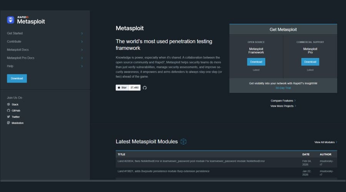Image resolution: width=346 pixels, height=192 pixels.
Task: Click the GitHub octocat icon beside star count
Action: pos(145,88)
